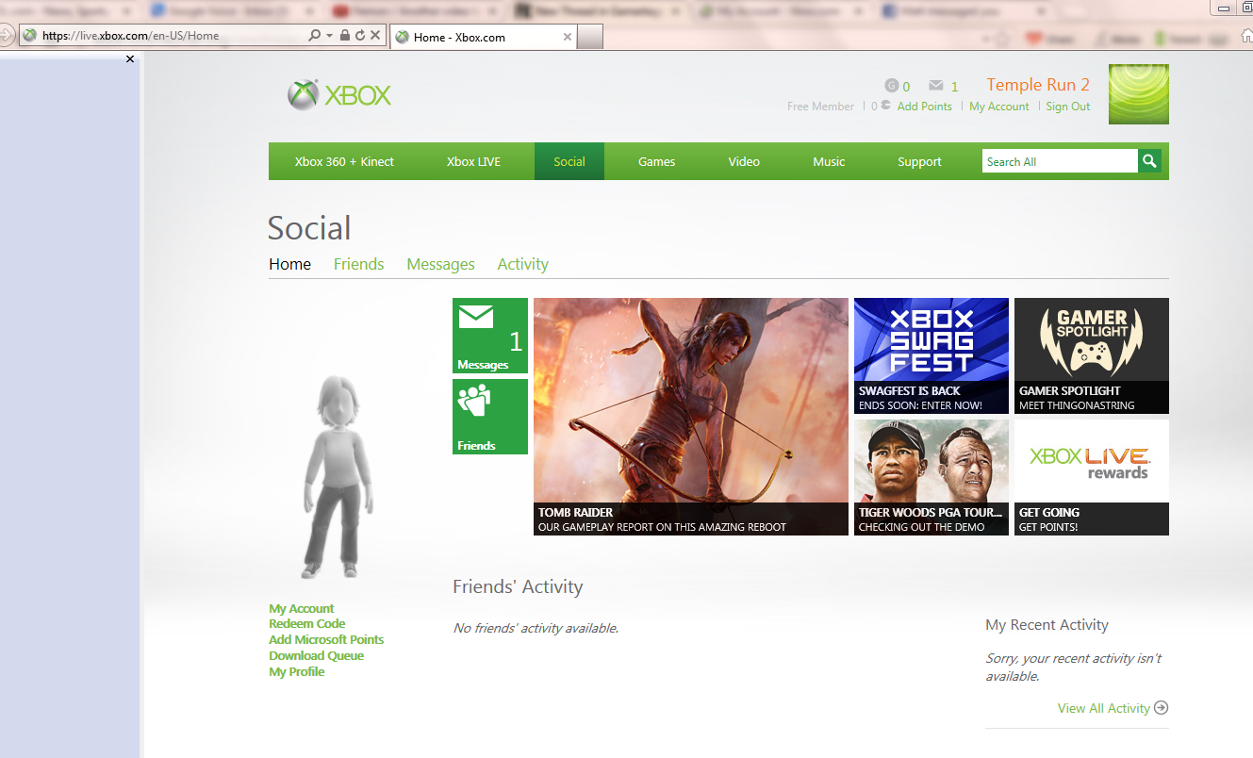Switch to the Friends sub-tab

pyautogui.click(x=358, y=264)
